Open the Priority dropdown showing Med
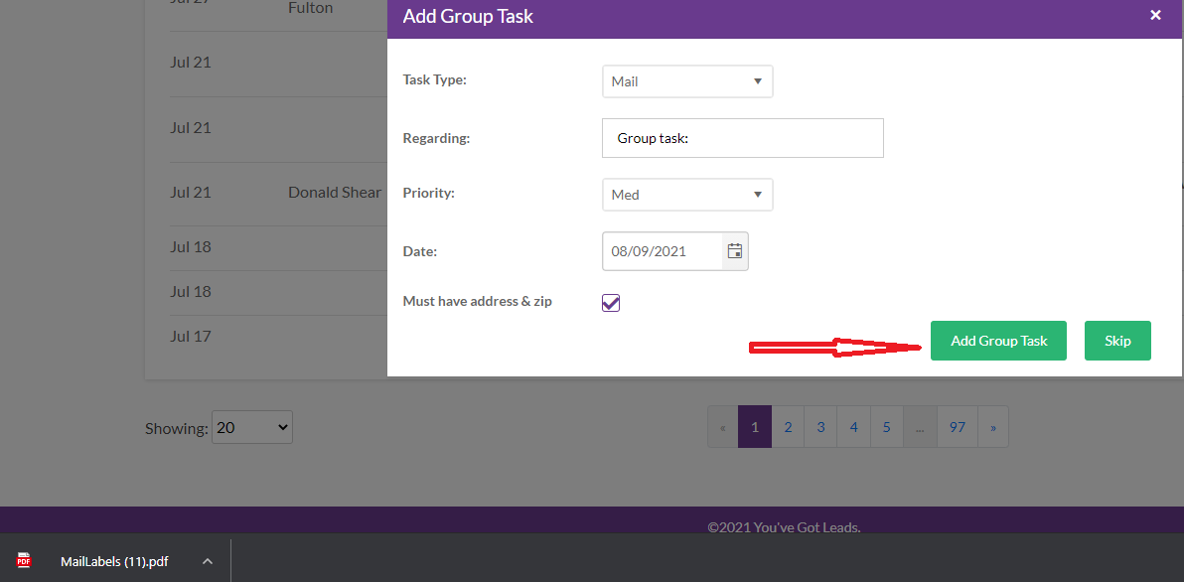This screenshot has height=582, width=1184. [687, 195]
